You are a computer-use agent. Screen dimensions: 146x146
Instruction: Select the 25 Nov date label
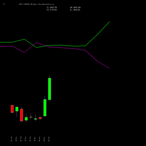tap(16, 139)
